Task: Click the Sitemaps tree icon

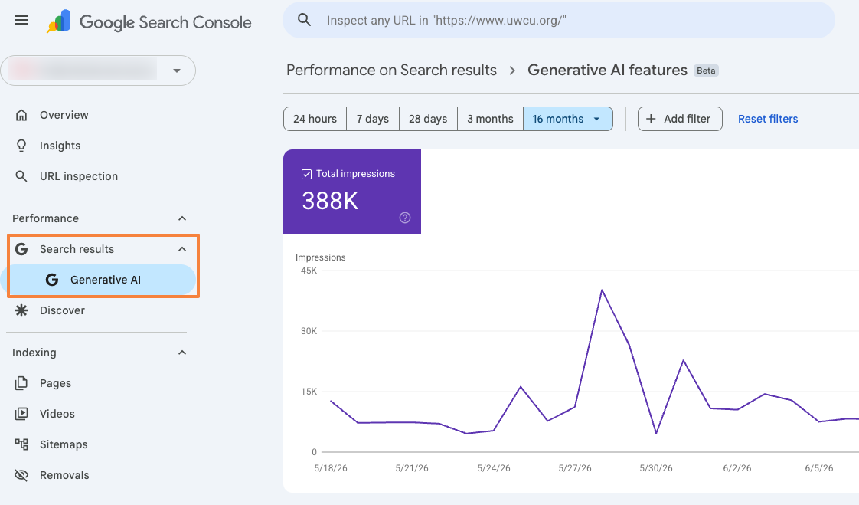Action: pyautogui.click(x=21, y=444)
